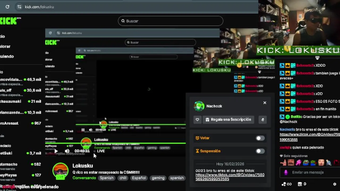Open the Nachozk avatar in user card
The image size is (340, 191).
199,106
